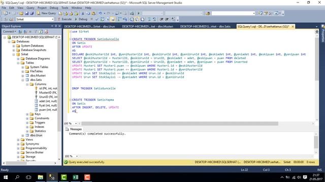Open the Sirket database selector dropdown
The width and height of the screenshot is (325, 182).
pyautogui.click(x=52, y=19)
